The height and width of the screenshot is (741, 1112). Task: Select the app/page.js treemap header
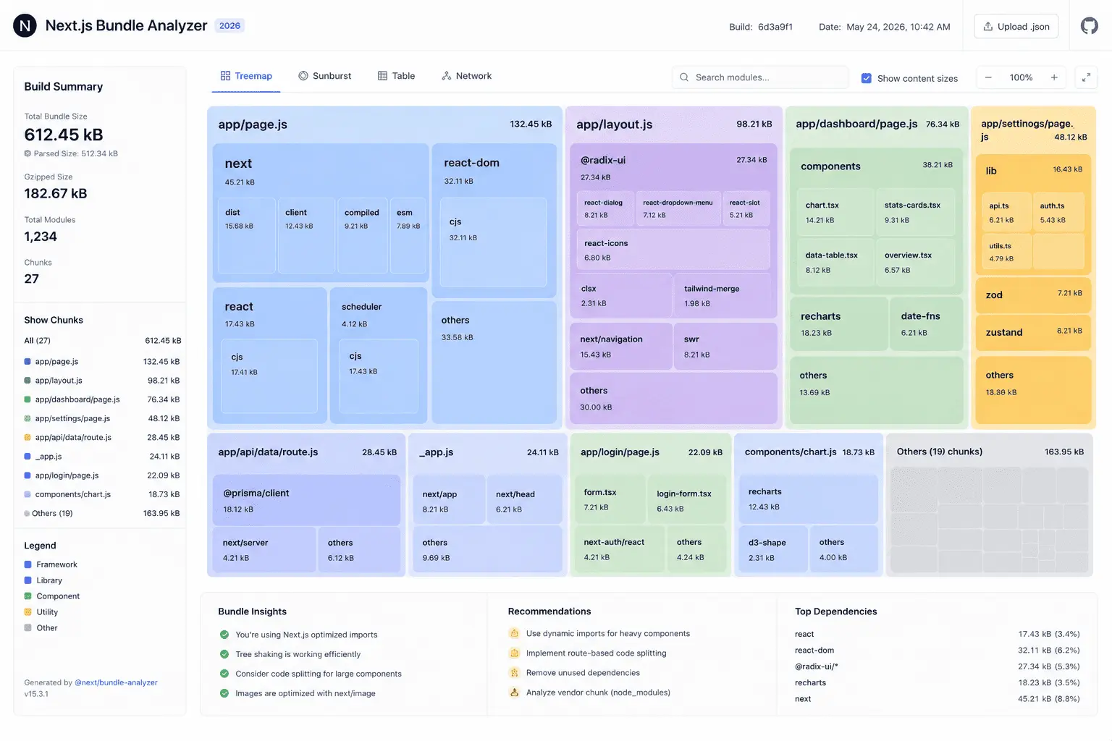click(x=384, y=124)
